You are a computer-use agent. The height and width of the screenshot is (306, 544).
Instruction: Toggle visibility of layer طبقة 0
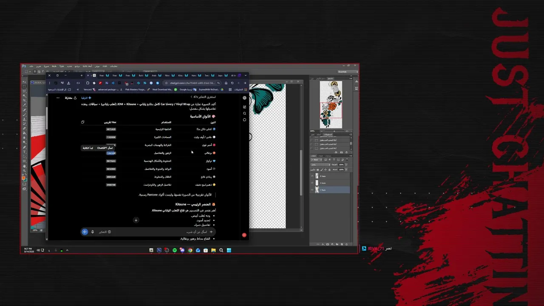click(x=312, y=176)
